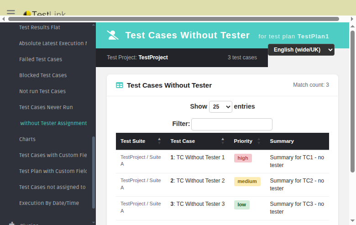
Task: Click 'Summary for TC2 - no tester' cell
Action: tap(297, 184)
